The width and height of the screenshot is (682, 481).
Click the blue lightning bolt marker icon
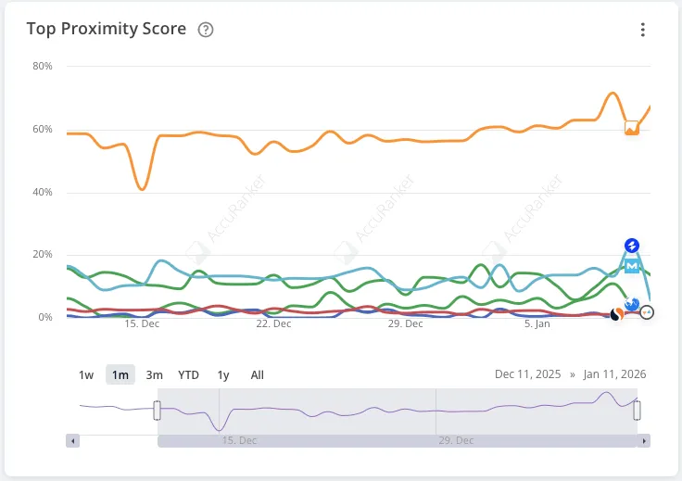pos(632,246)
